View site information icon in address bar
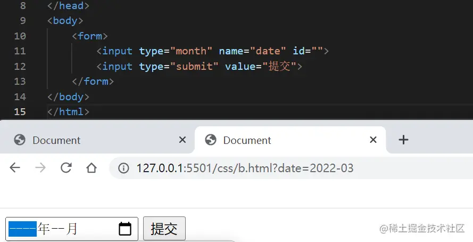Image resolution: width=473 pixels, height=242 pixels. click(123, 168)
